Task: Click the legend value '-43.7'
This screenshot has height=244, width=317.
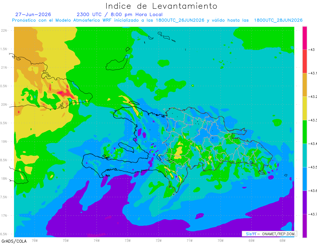Action: (x=313, y=214)
